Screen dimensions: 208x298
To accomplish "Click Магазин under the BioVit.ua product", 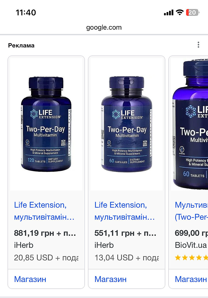I will tap(191, 279).
